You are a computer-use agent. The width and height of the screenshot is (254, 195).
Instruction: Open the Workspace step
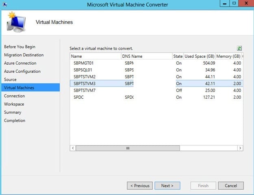click(14, 104)
